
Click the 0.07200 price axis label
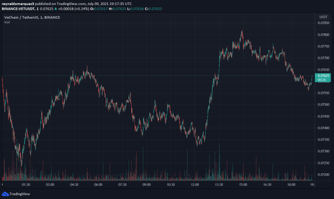tap(324, 175)
